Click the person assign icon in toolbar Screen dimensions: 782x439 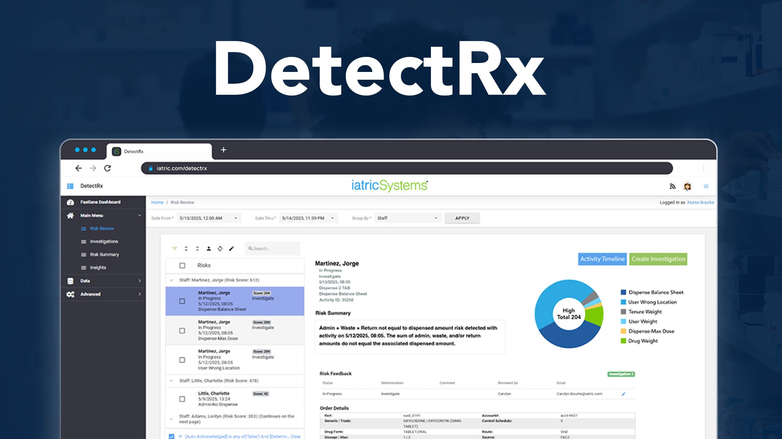209,249
